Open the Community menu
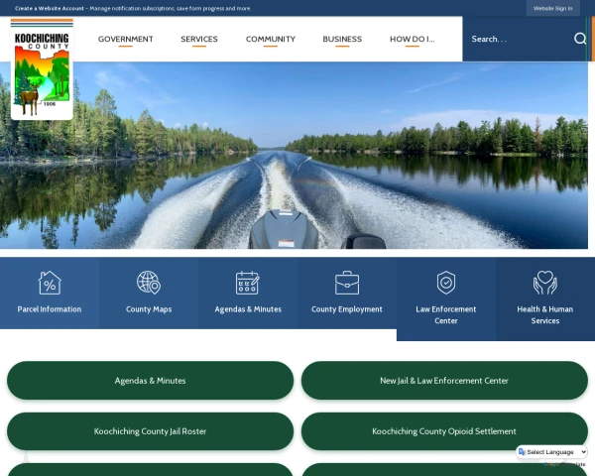 (x=271, y=39)
